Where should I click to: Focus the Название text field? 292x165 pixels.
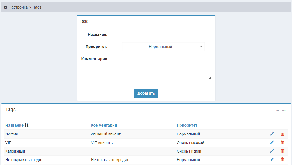(163, 34)
